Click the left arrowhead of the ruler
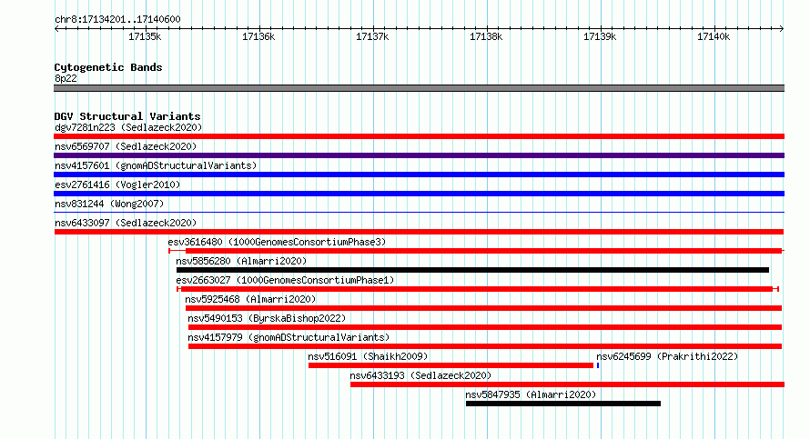Viewport: 810px width, 439px height. pyautogui.click(x=56, y=28)
